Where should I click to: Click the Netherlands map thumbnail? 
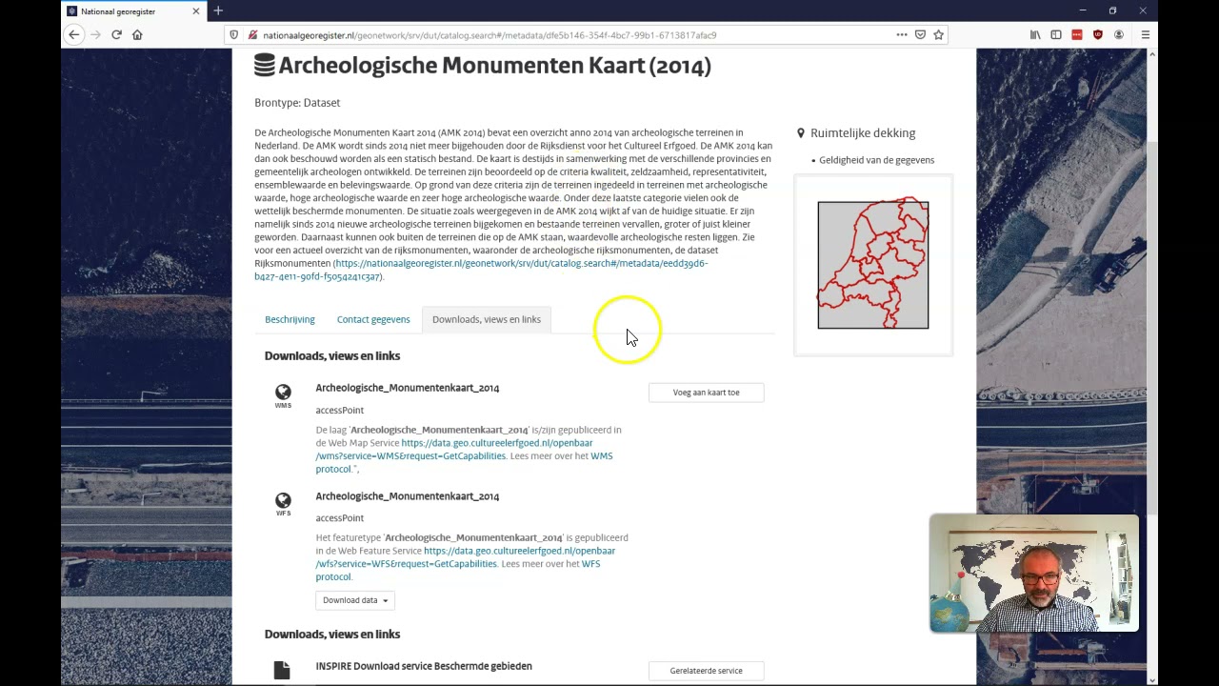click(x=873, y=265)
